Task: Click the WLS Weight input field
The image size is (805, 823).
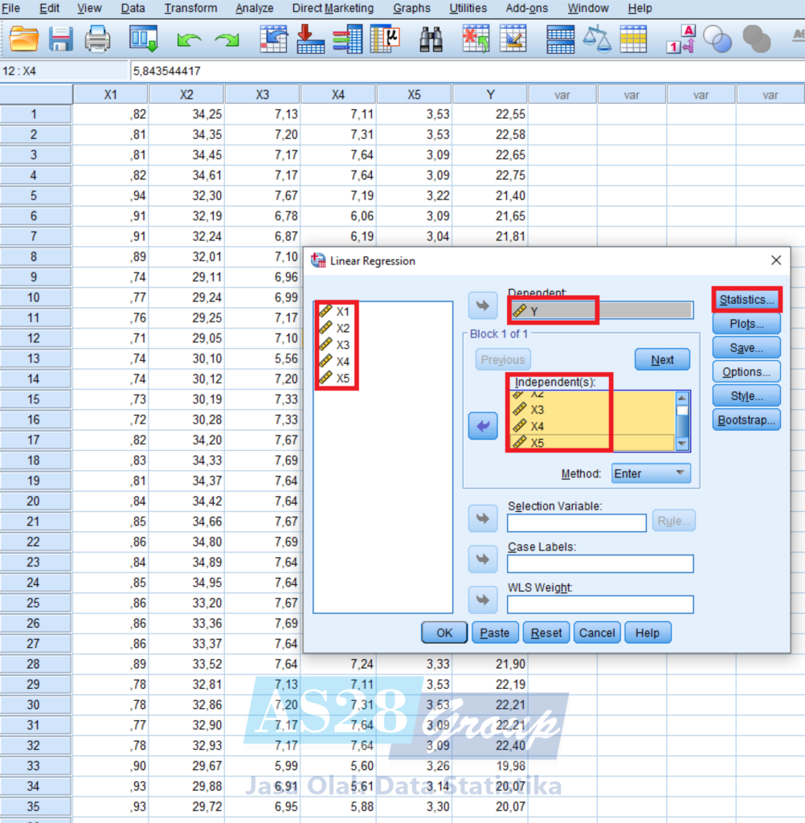Action: [600, 604]
